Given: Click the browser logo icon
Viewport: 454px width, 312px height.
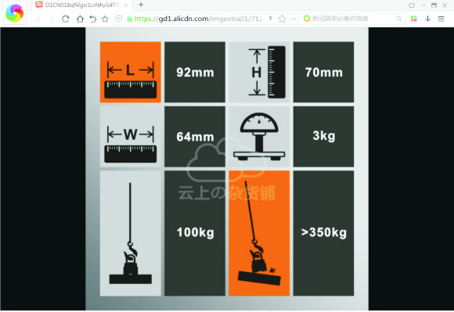Looking at the screenshot, I should coord(14,13).
